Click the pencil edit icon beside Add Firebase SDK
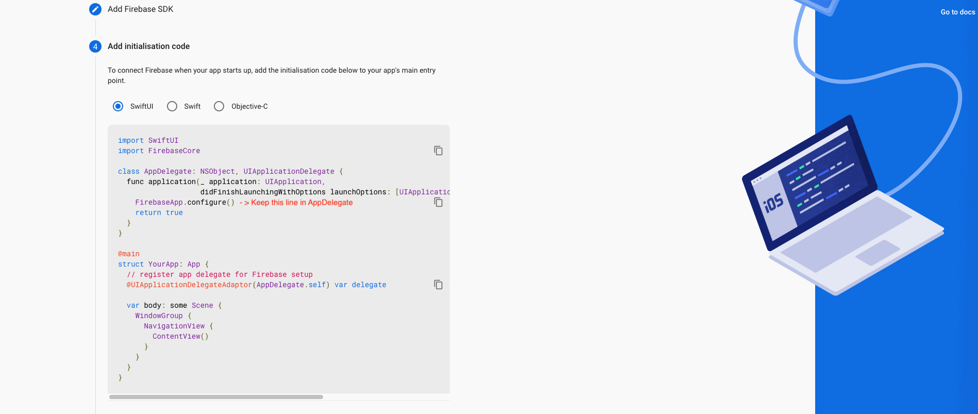The height and width of the screenshot is (414, 978). (x=95, y=9)
